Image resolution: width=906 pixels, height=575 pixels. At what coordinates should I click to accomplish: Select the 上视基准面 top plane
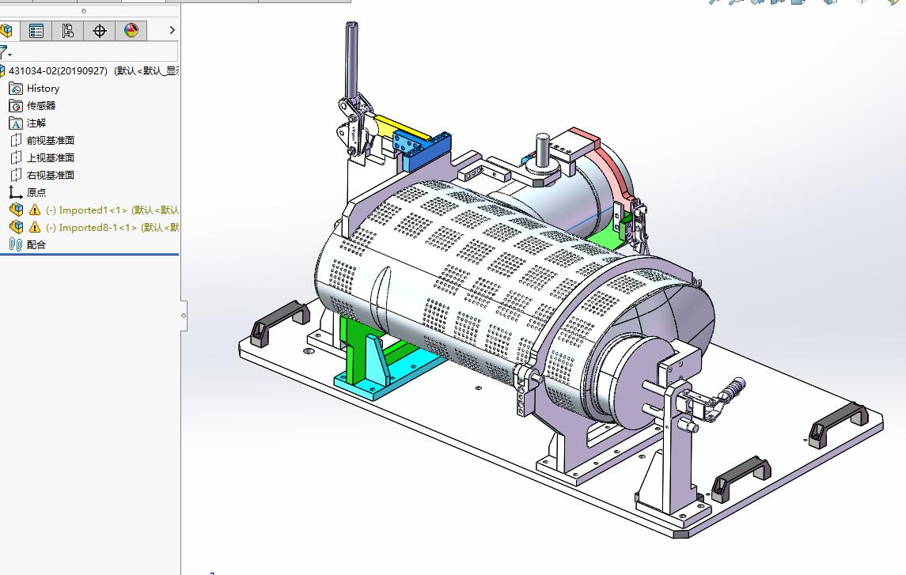coord(51,157)
